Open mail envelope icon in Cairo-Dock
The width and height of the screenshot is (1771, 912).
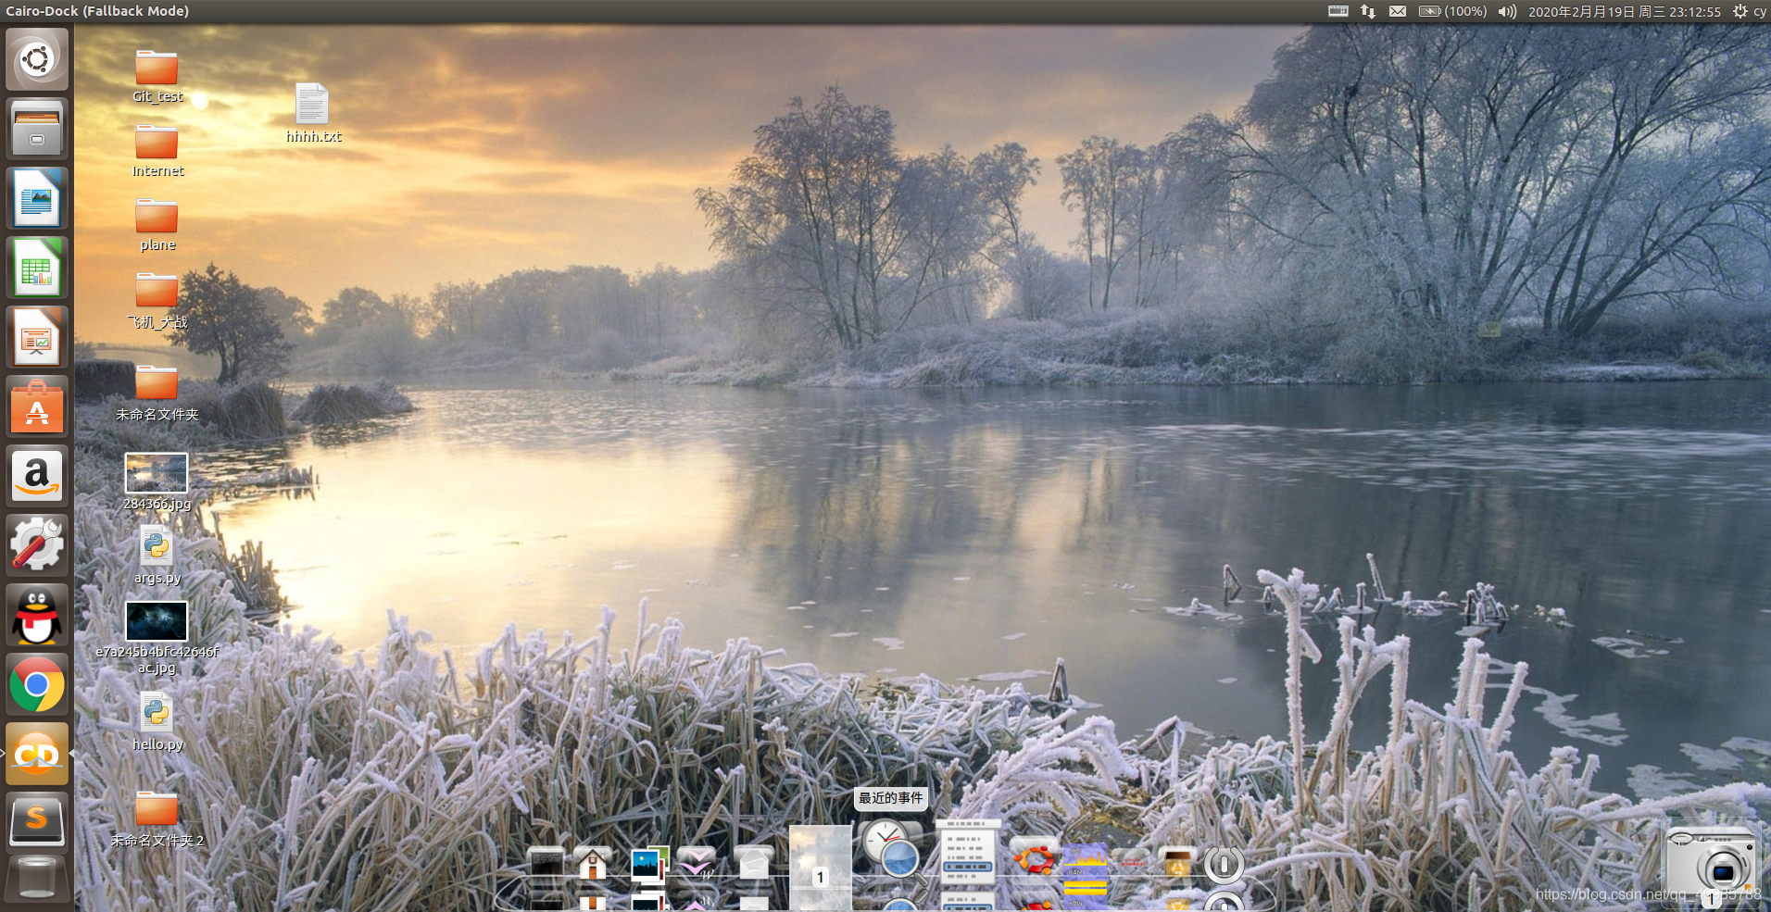coord(753,863)
